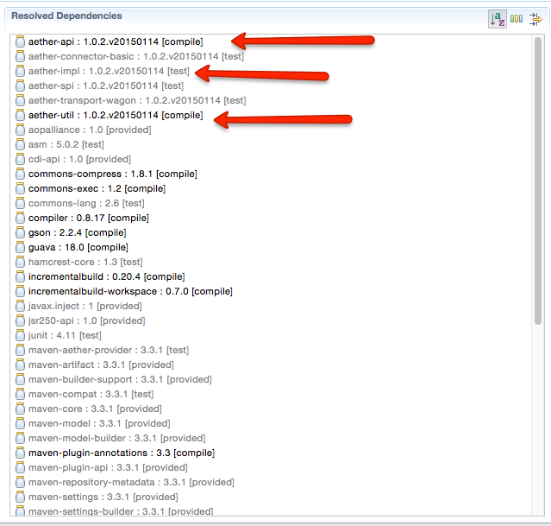Click jar icon beside aopalliance entry
551x526 pixels.
tap(21, 130)
